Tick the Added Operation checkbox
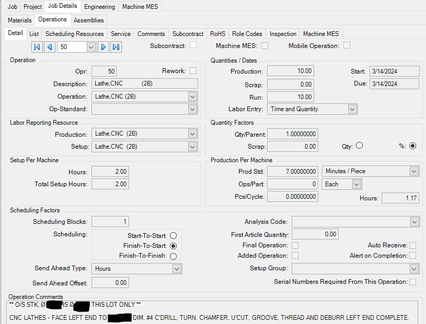The height and width of the screenshot is (324, 426). (x=295, y=256)
